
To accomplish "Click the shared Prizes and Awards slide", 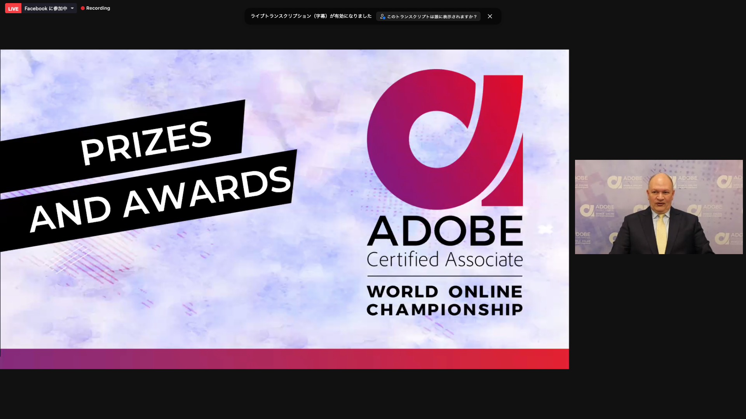I will [284, 209].
